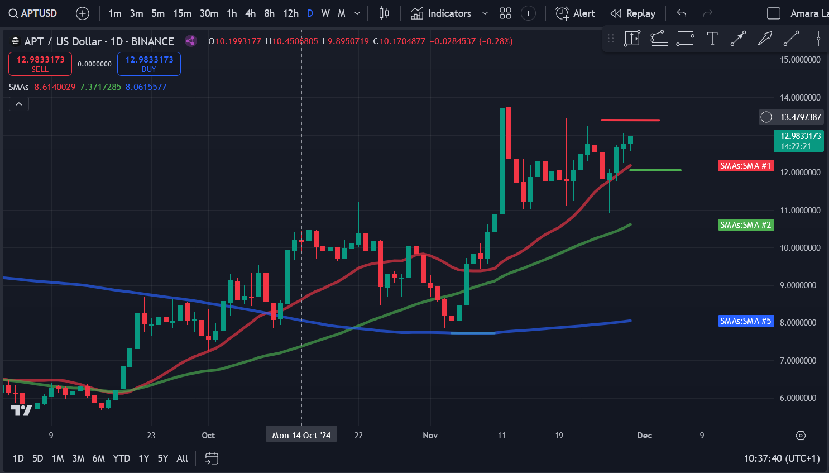
Task: Click the plus icon at crosshair price
Action: pos(766,117)
